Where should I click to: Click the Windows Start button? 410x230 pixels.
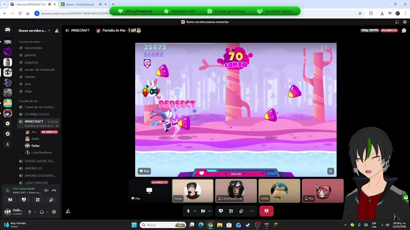pyautogui.click(x=134, y=225)
